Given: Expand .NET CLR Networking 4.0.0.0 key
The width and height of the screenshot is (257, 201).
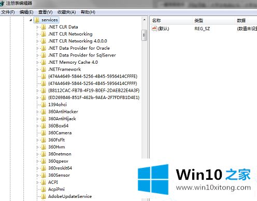Looking at the screenshot, I should tap(37, 41).
